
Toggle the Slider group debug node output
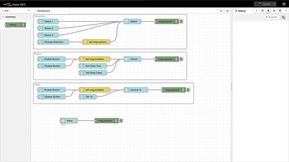(x=188, y=90)
